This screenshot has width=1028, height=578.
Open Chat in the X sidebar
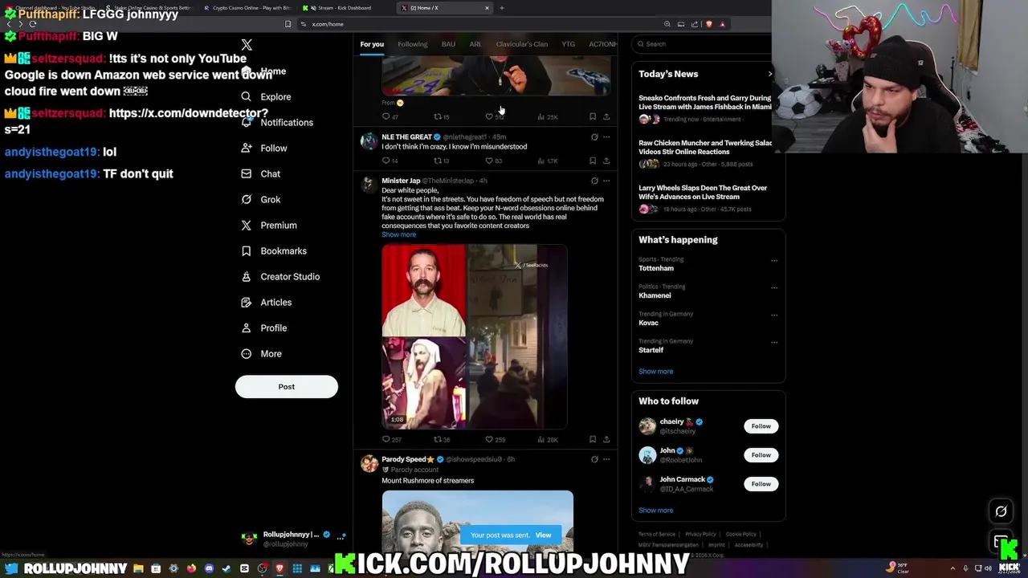(x=260, y=173)
